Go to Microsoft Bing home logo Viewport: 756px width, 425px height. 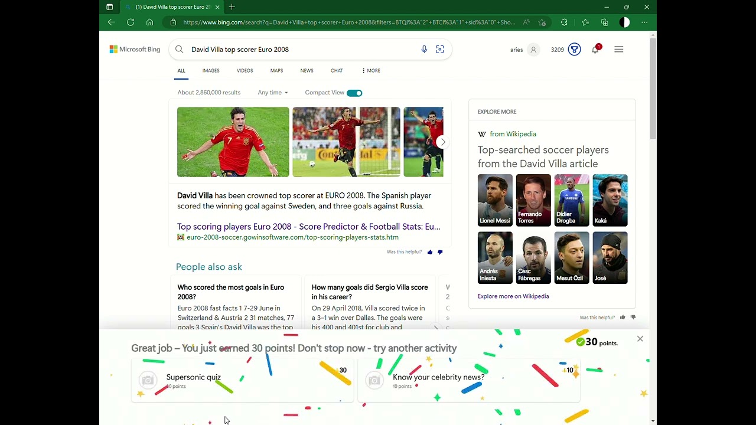click(x=135, y=50)
